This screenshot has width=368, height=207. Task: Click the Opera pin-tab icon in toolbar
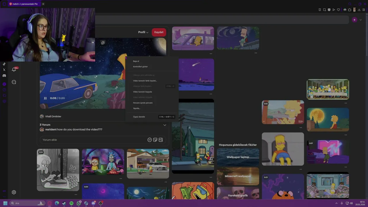click(320, 10)
